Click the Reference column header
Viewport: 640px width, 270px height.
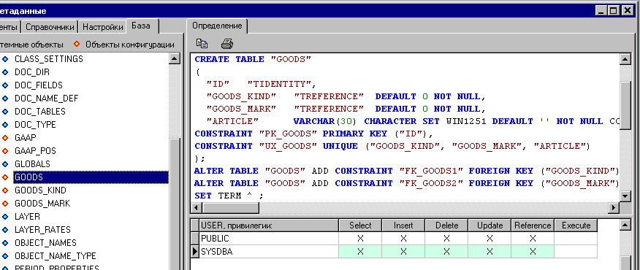533,225
